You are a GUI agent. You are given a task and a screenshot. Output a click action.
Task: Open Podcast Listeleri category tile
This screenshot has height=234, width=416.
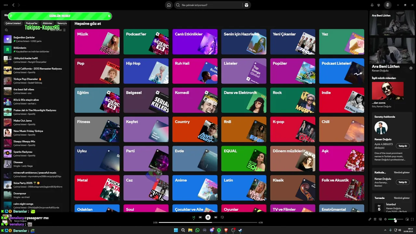342,71
